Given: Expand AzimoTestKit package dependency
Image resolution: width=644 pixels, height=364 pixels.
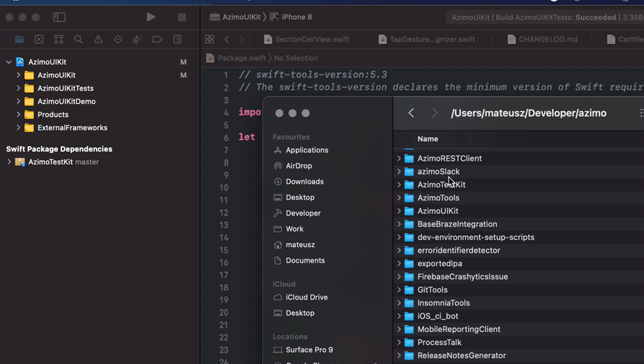Looking at the screenshot, I should tap(9, 162).
